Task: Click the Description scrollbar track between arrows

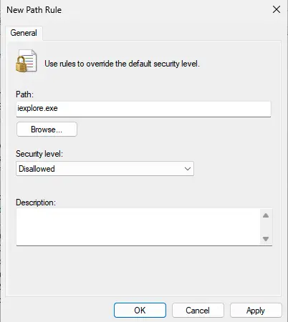Action: pyautogui.click(x=266, y=227)
